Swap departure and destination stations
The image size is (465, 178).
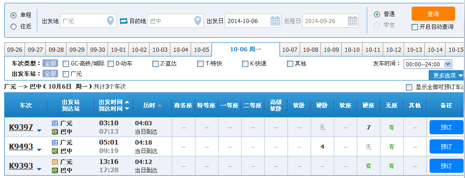(x=124, y=21)
